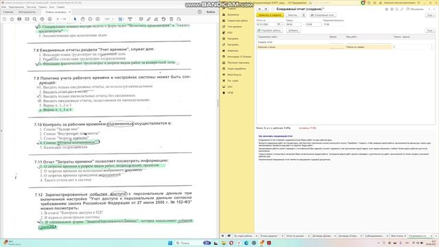This screenshot has width=439, height=247.
Task: Open the Просмотр menu
Action: 31,7
